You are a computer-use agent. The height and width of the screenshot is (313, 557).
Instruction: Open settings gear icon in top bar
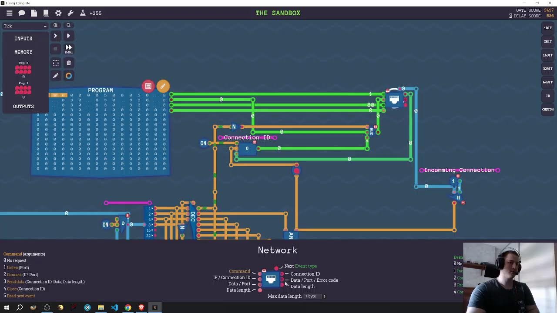pos(58,13)
